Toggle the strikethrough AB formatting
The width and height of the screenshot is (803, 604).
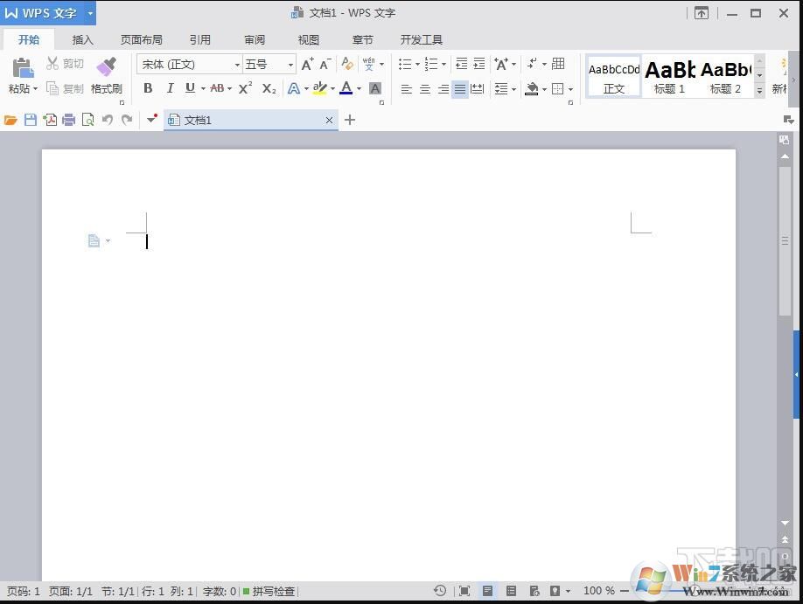(217, 88)
